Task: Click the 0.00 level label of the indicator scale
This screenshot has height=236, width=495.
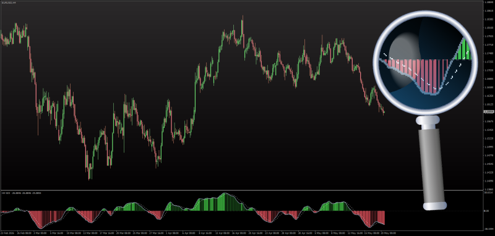Action: pos(486,211)
